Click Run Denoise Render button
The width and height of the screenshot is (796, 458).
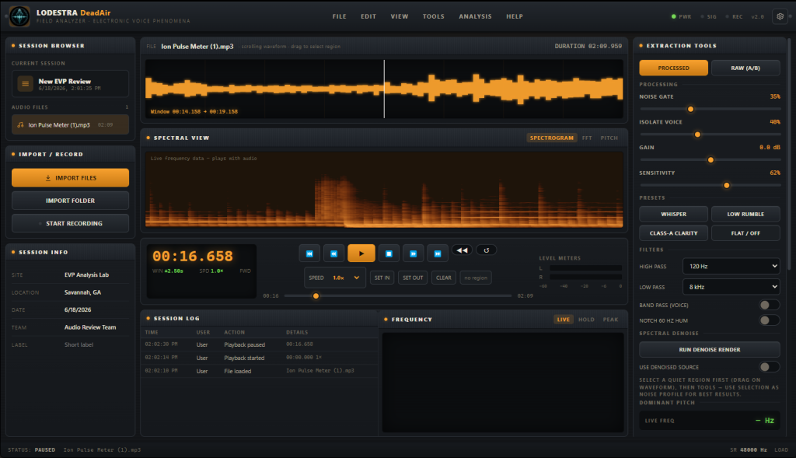coord(710,350)
